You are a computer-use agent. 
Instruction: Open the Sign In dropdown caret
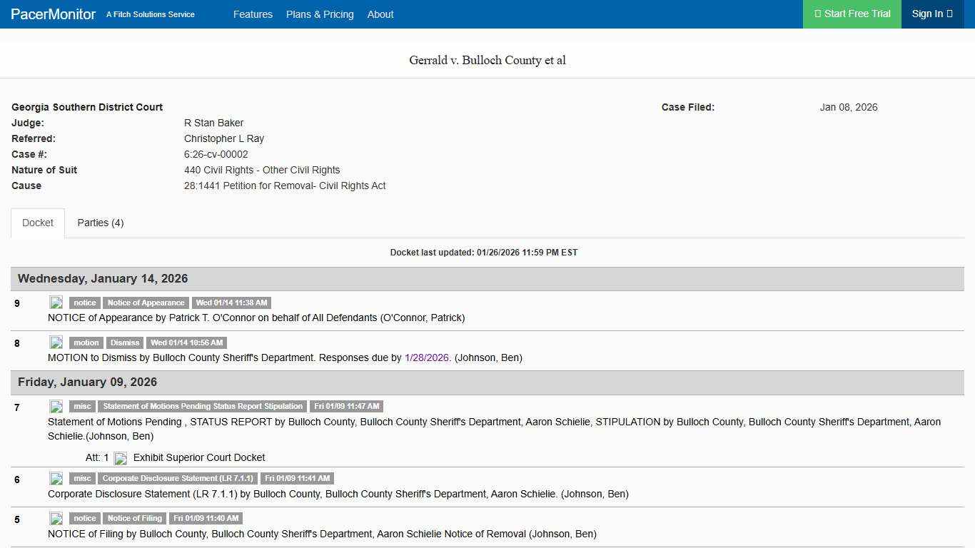coord(949,14)
